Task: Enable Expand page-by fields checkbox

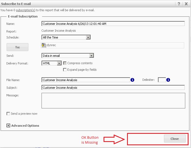Action: [x=65, y=70]
